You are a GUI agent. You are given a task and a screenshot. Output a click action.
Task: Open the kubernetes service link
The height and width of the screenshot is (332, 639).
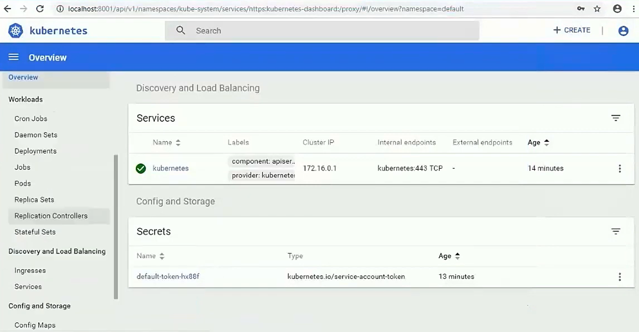(170, 168)
